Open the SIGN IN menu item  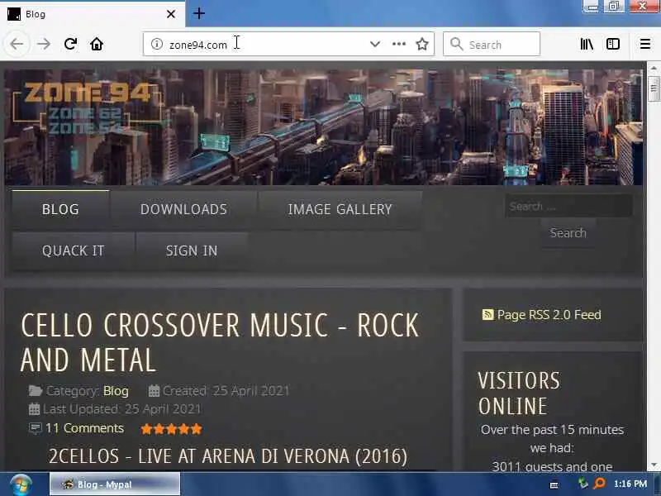tap(192, 250)
